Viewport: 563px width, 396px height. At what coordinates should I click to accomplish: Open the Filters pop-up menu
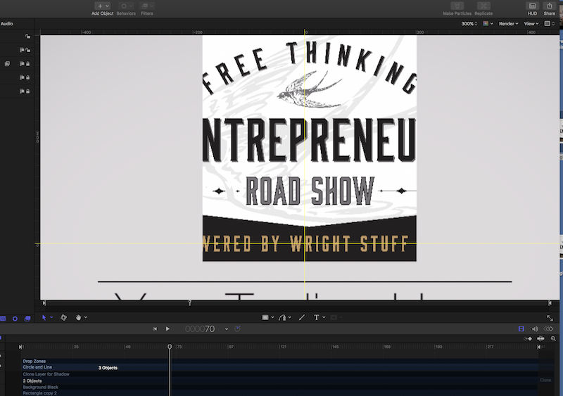click(147, 6)
